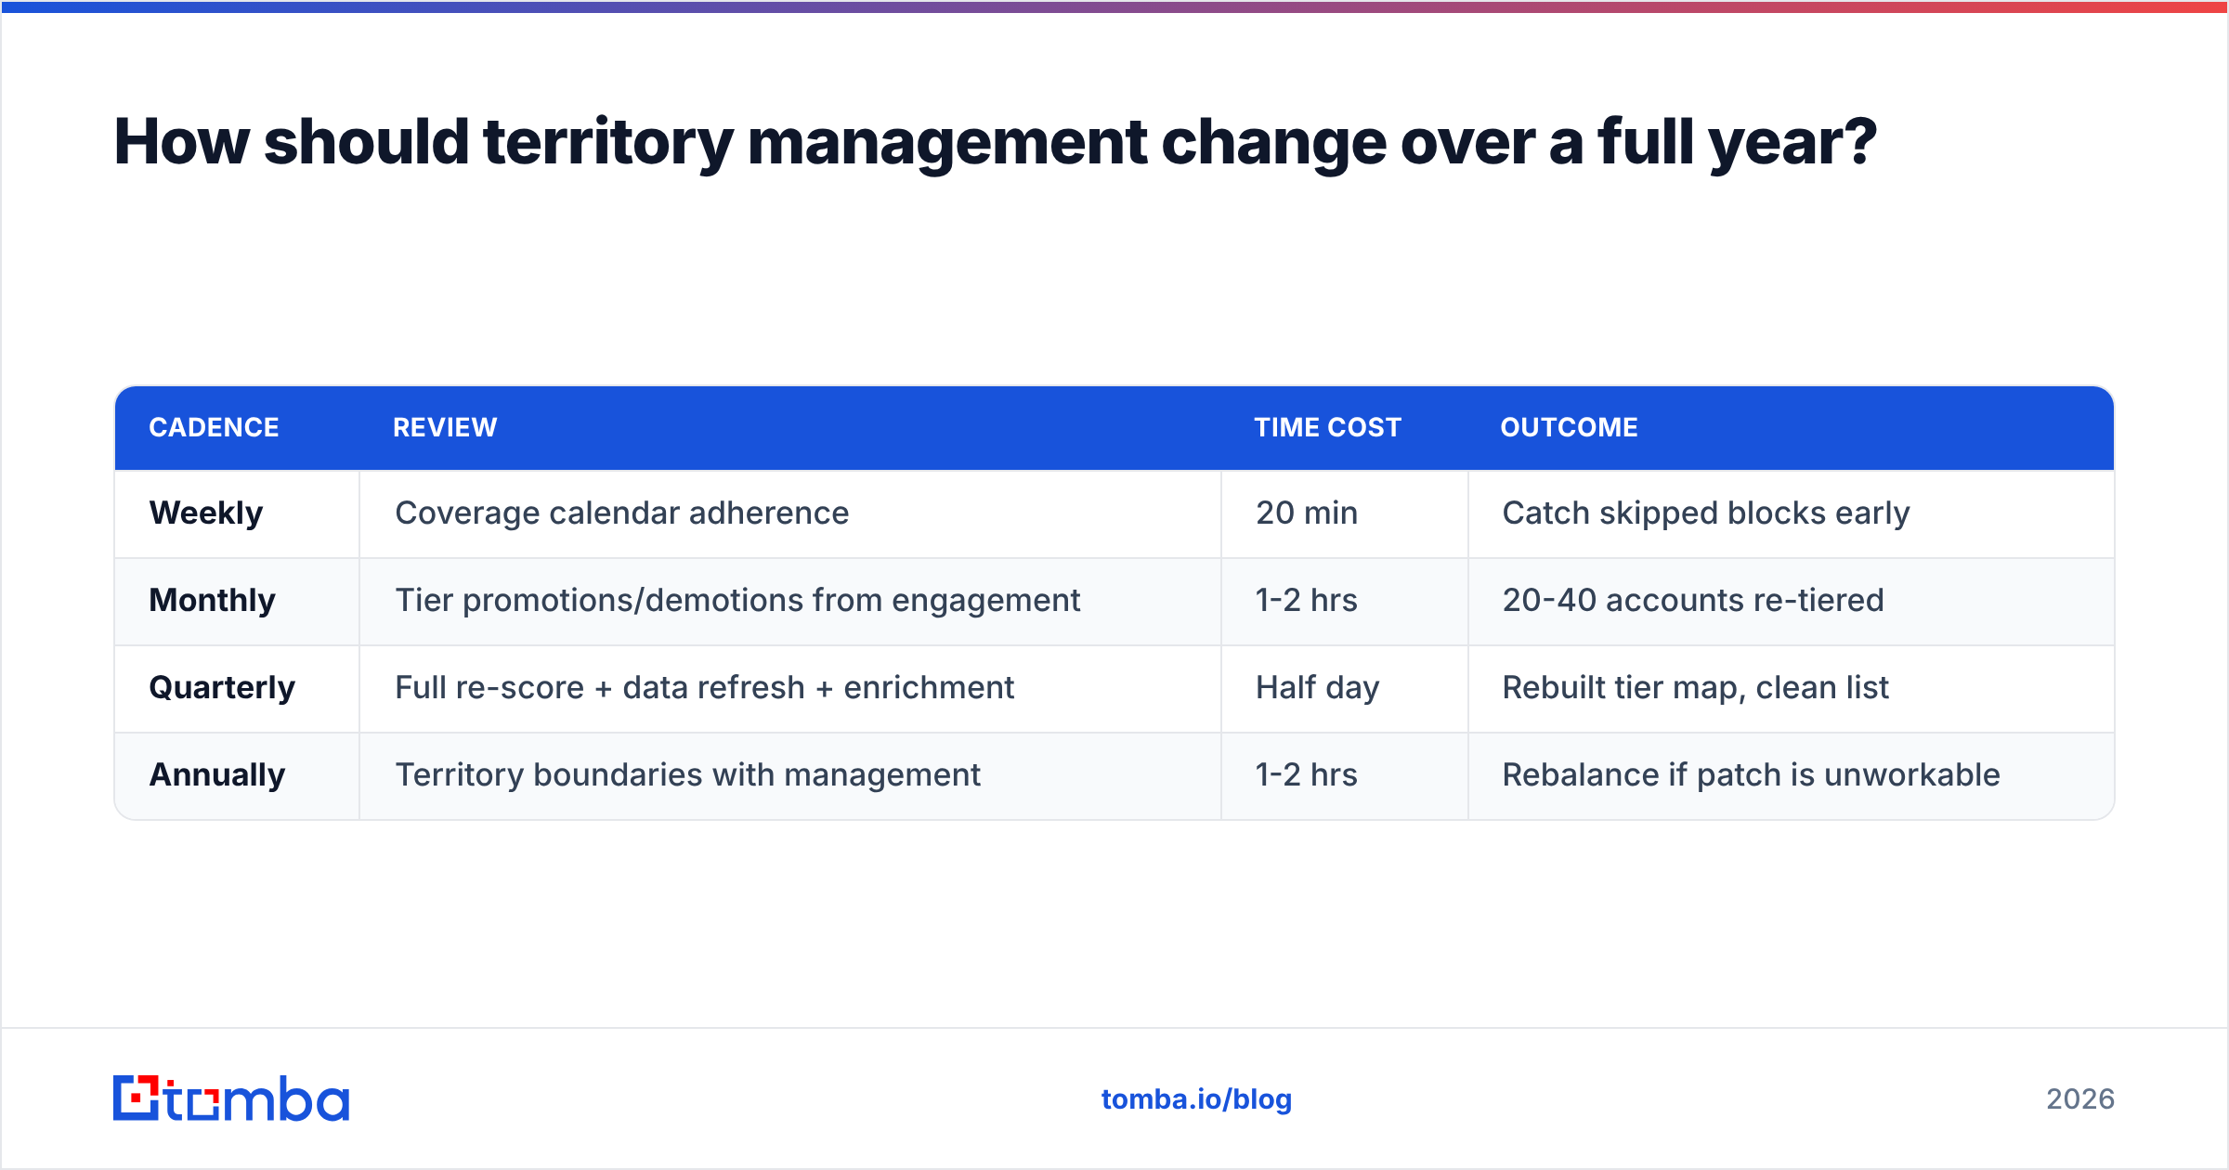Image resolution: width=2229 pixels, height=1170 pixels.
Task: Open the tomba.io/blog link
Action: [x=1196, y=1099]
